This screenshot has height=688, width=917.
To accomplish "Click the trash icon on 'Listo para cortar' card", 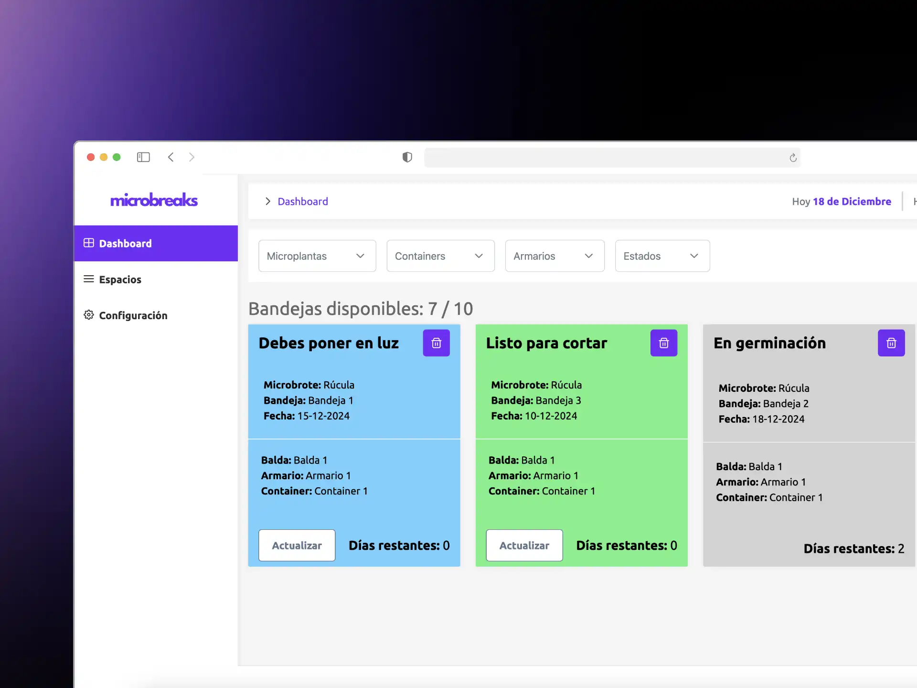I will [663, 343].
